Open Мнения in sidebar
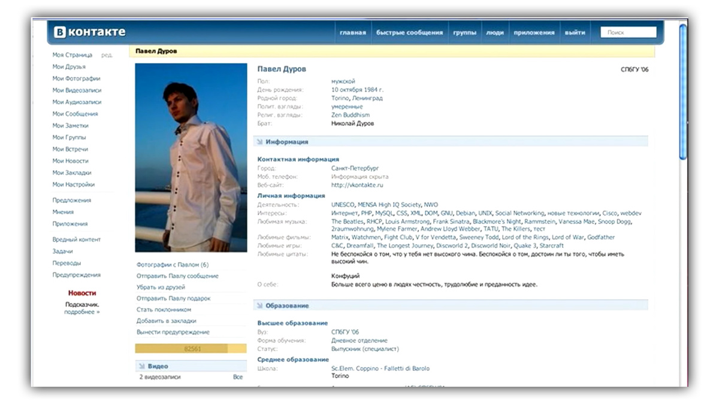The image size is (719, 404). [x=63, y=212]
